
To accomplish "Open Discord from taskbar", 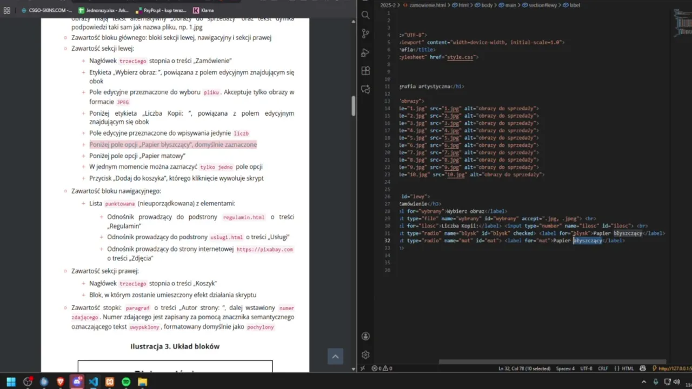I will point(77,381).
